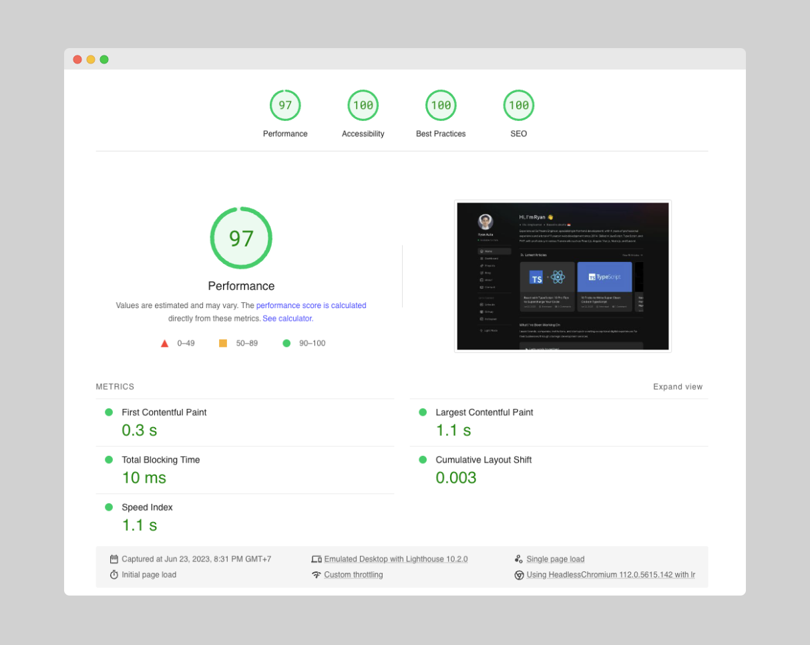Viewport: 810px width, 645px height.
Task: Click the stopwatch icon next to Initial page load
Action: point(114,575)
